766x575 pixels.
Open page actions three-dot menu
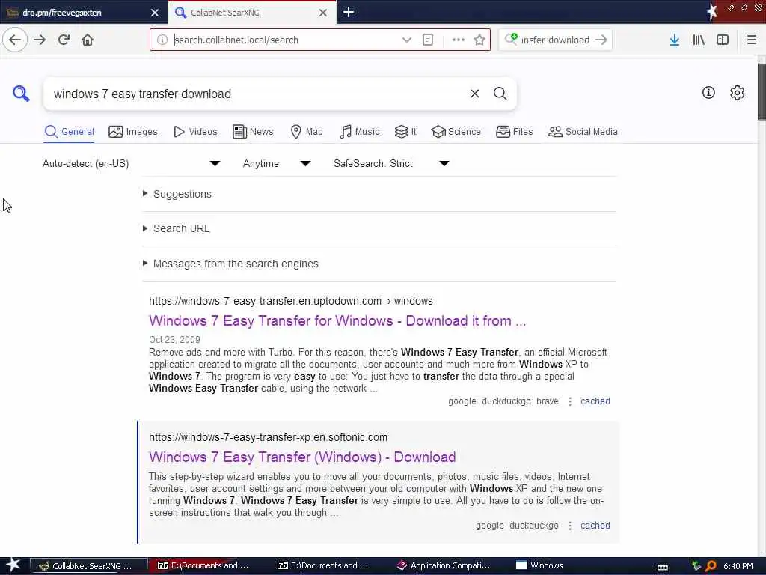[x=458, y=40]
